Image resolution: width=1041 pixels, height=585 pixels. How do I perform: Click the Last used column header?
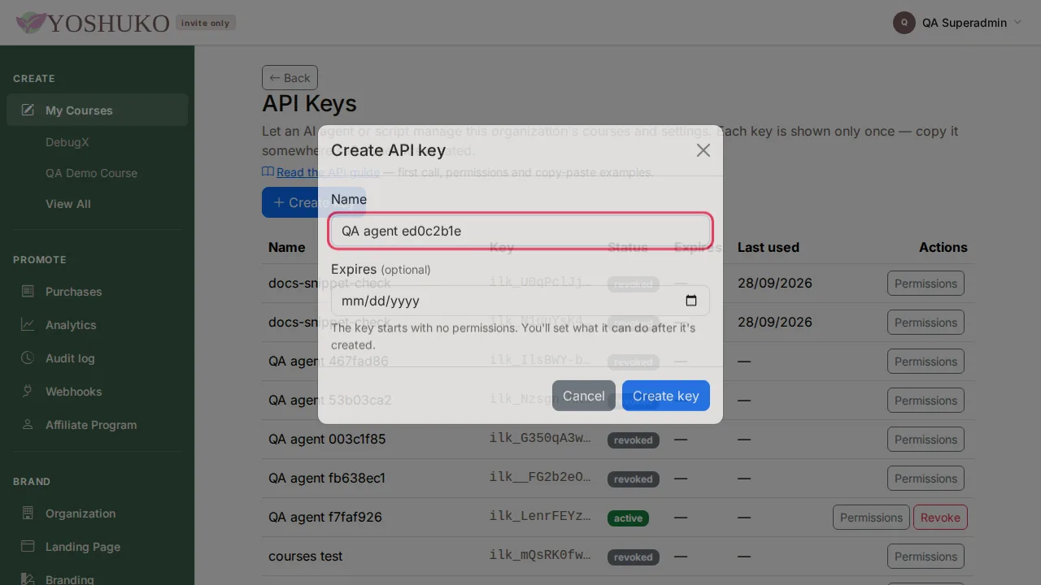point(769,247)
